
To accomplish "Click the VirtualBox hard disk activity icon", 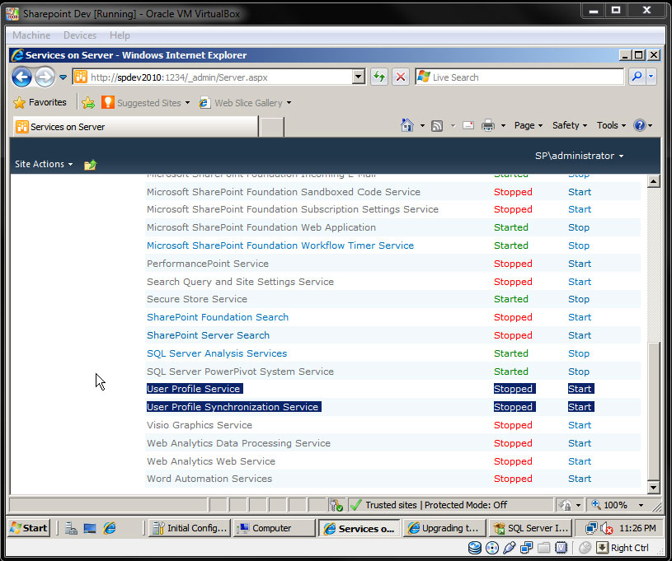I will click(x=474, y=548).
